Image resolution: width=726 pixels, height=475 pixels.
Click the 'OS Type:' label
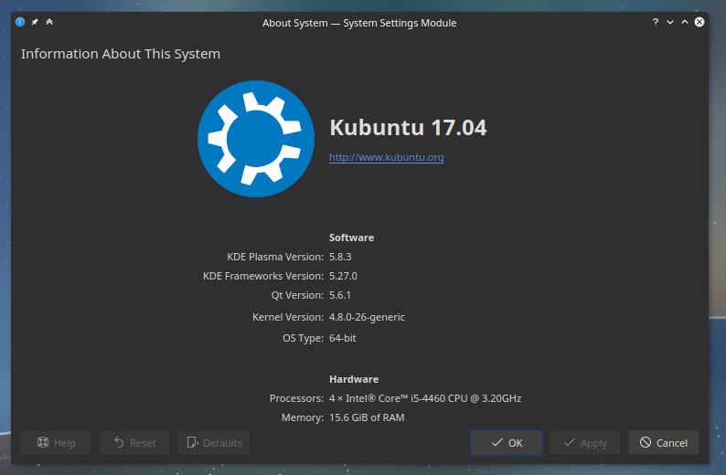pos(303,338)
